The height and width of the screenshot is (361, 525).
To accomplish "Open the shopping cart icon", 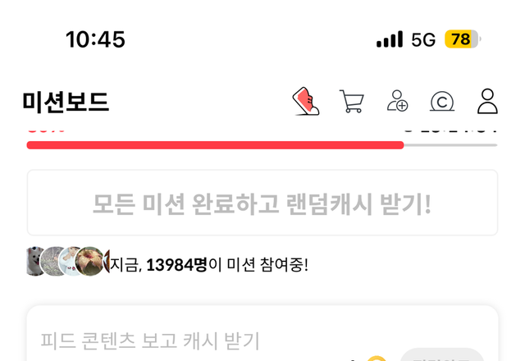I will 352,101.
